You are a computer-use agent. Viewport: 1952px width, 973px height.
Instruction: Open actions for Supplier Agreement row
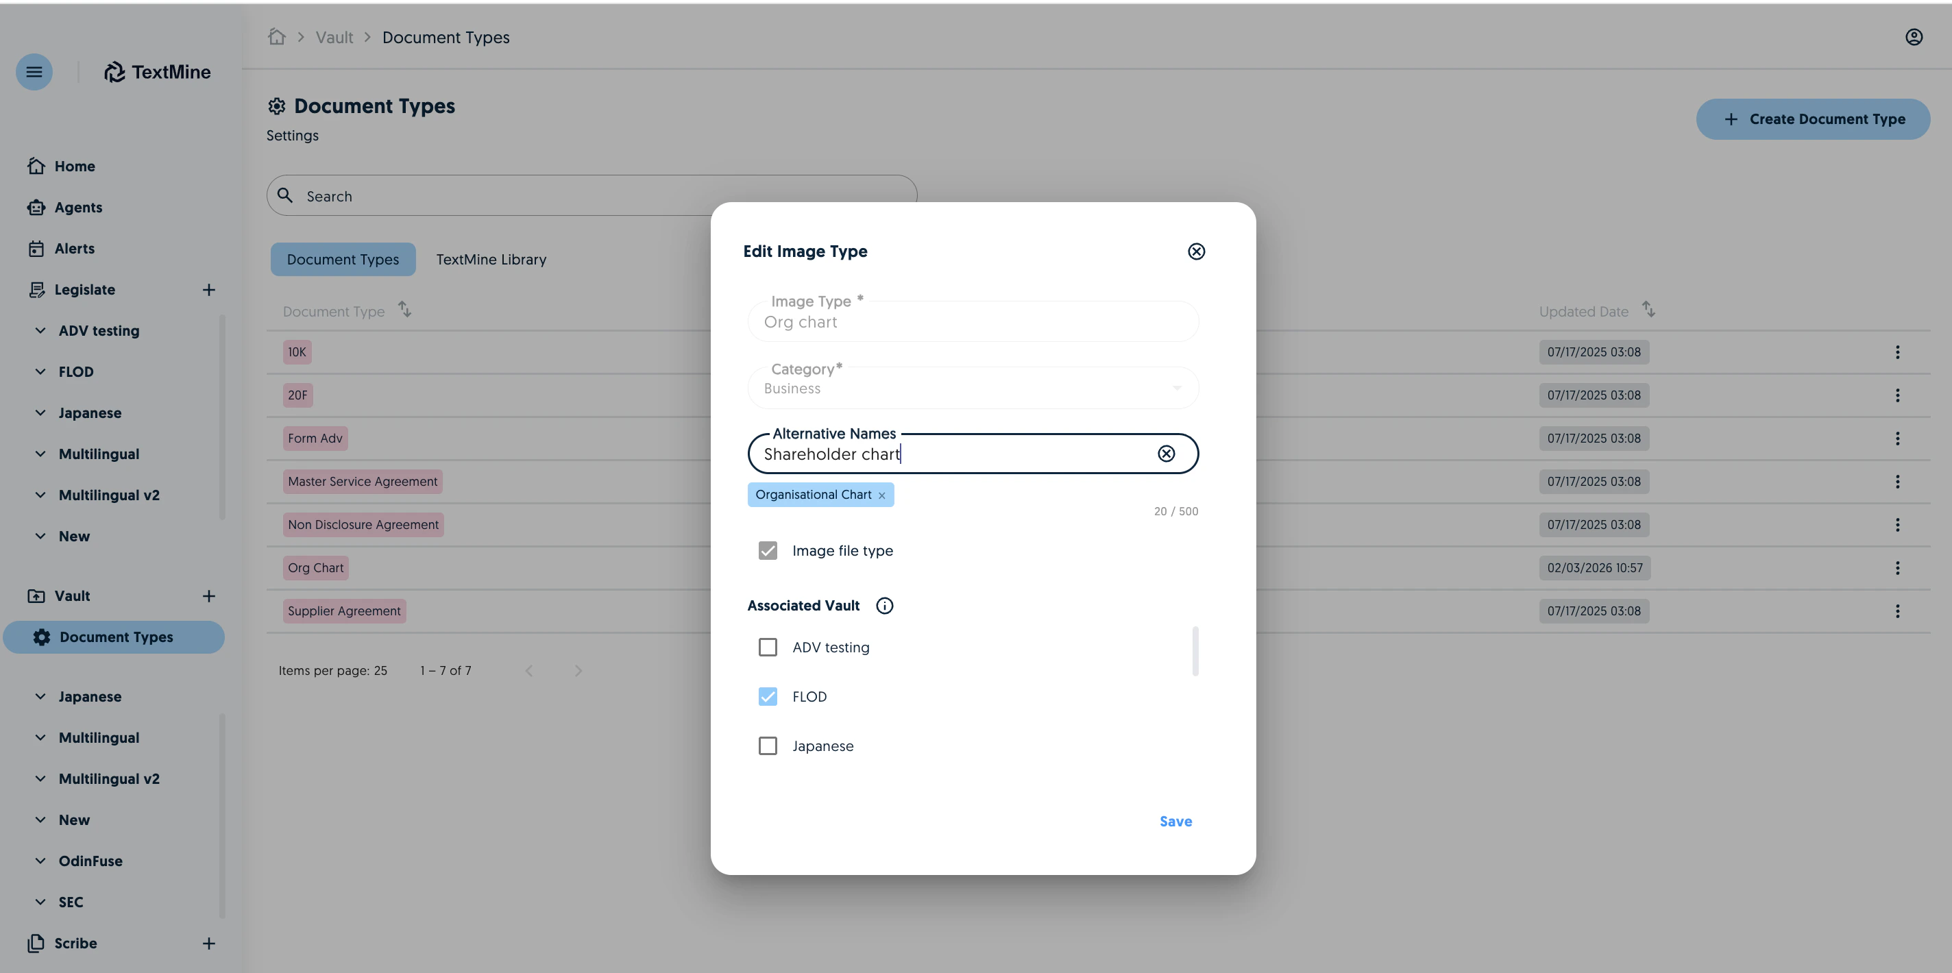pyautogui.click(x=1896, y=611)
